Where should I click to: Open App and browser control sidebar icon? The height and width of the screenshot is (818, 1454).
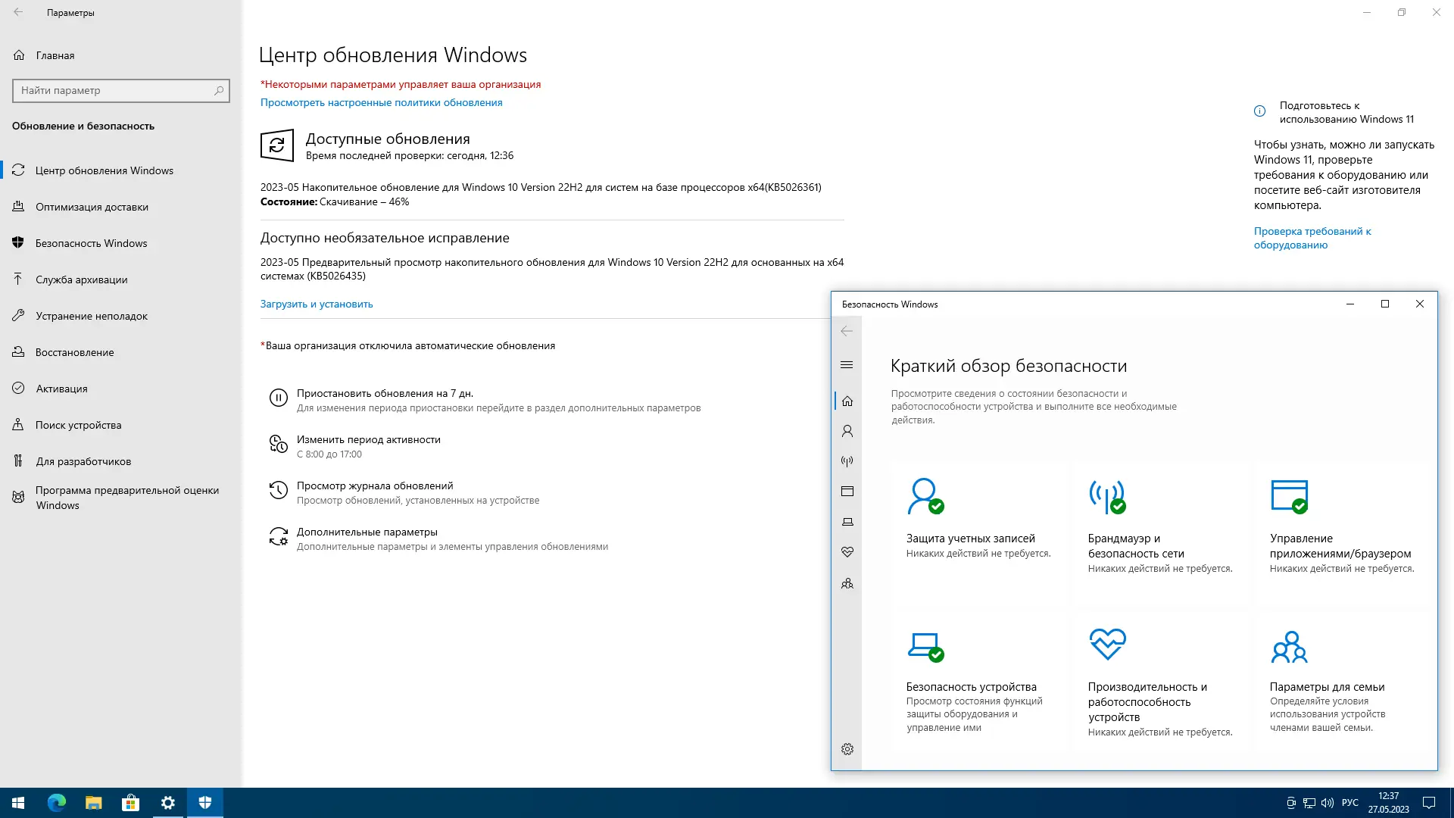847,491
